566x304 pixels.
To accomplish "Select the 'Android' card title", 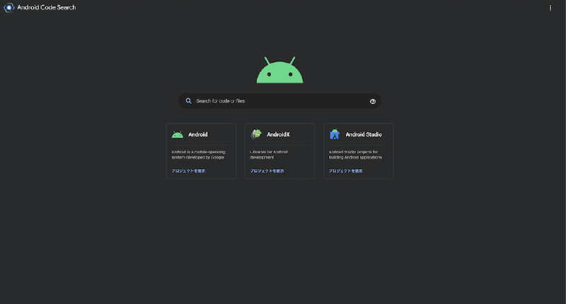I will [198, 134].
